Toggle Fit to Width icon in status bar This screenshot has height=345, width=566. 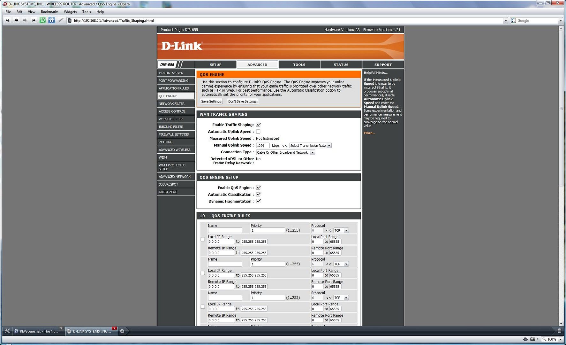(x=525, y=339)
